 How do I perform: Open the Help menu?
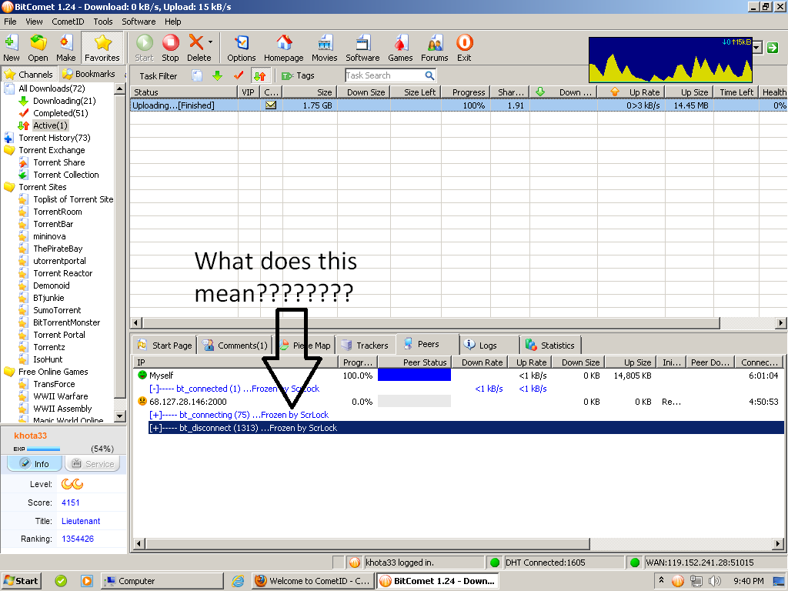[x=173, y=22]
